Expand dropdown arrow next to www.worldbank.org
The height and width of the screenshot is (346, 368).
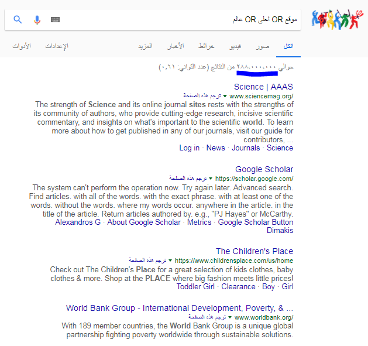tap(230, 317)
